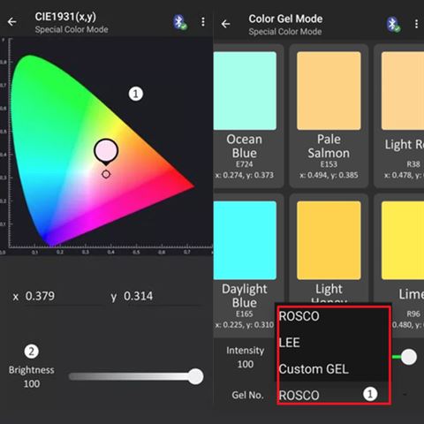Select the Pale Salmon E153 gel
The height and width of the screenshot is (424, 424).
329,116
